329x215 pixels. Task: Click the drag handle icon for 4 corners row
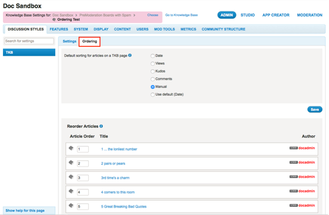71,191
